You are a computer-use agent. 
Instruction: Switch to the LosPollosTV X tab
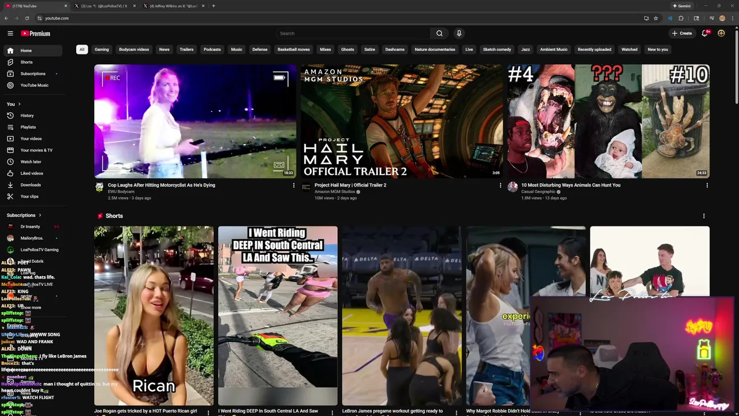click(104, 6)
